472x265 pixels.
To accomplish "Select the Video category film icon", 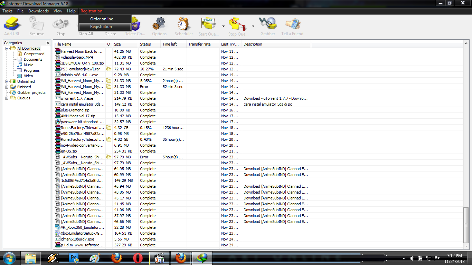I will click(20, 76).
